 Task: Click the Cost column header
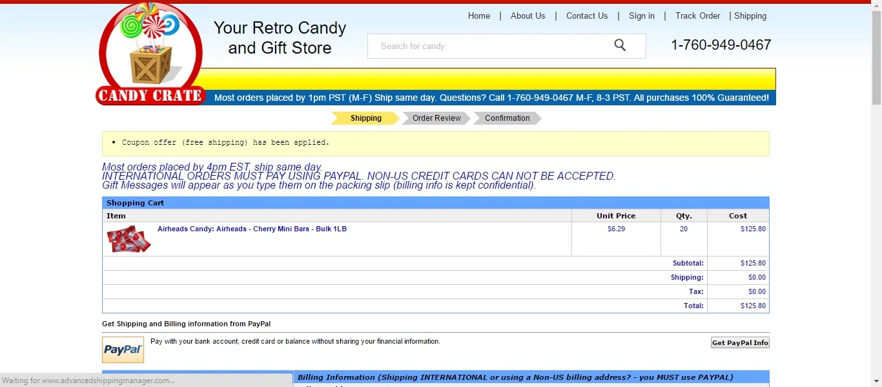coord(738,216)
